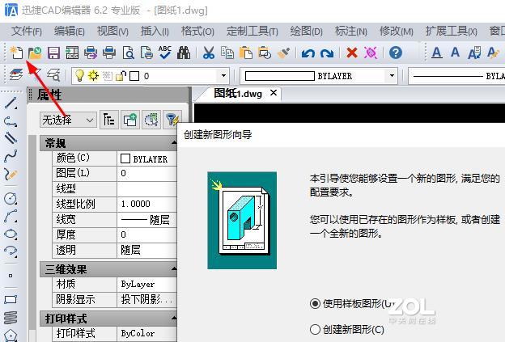The width and height of the screenshot is (505, 342).
Task: Collapse the 三维效果 section
Action: [174, 268]
